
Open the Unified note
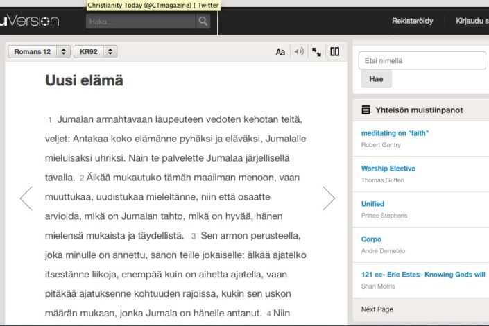point(372,204)
